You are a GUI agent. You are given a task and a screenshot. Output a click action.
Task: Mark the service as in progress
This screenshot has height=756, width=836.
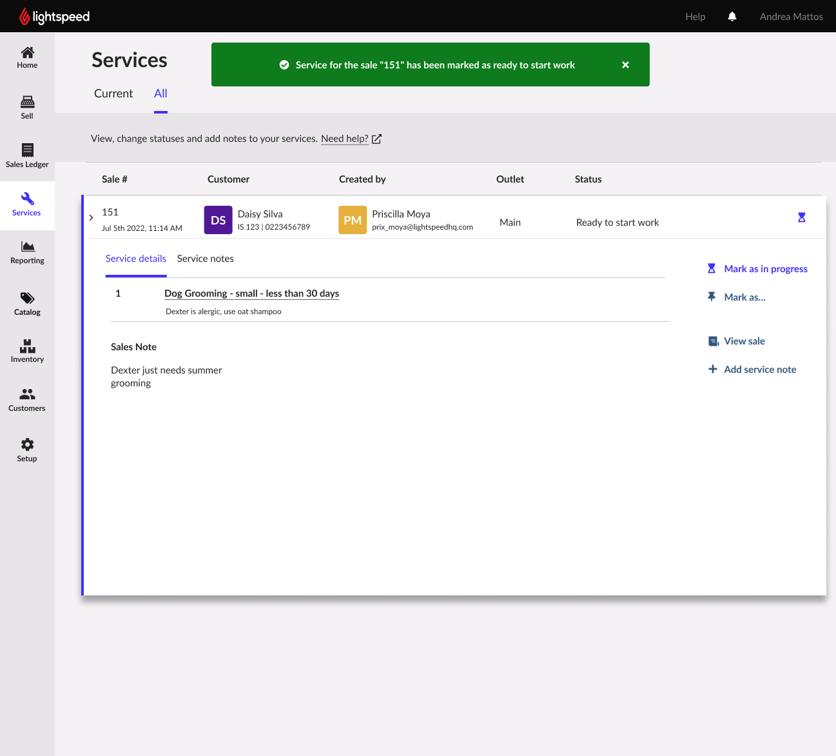[765, 269]
